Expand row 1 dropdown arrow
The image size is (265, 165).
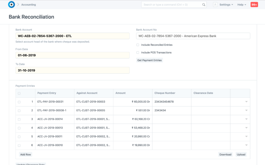(246, 102)
